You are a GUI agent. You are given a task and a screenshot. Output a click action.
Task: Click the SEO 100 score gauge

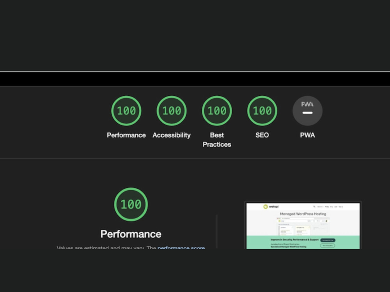click(x=262, y=111)
